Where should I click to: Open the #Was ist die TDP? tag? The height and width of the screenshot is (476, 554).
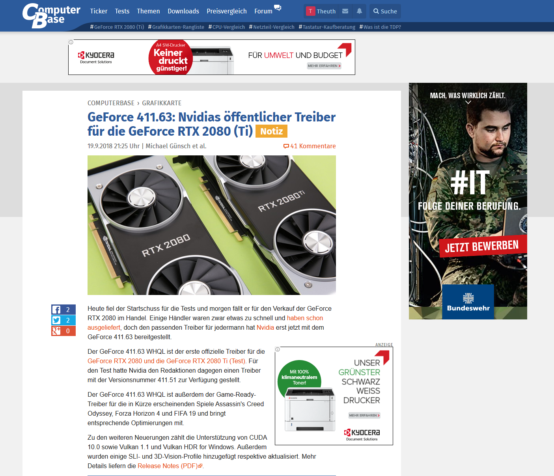click(x=380, y=27)
